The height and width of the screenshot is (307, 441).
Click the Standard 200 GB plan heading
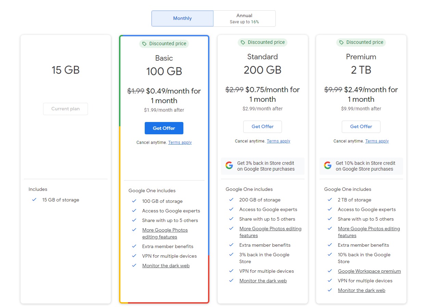(262, 64)
